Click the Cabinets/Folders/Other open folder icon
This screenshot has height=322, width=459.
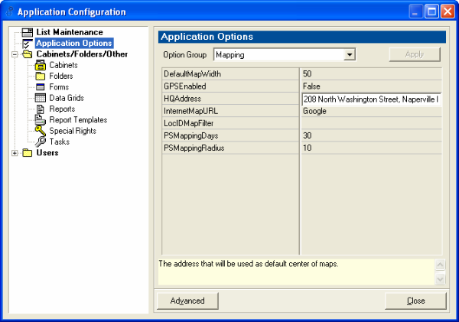28,54
